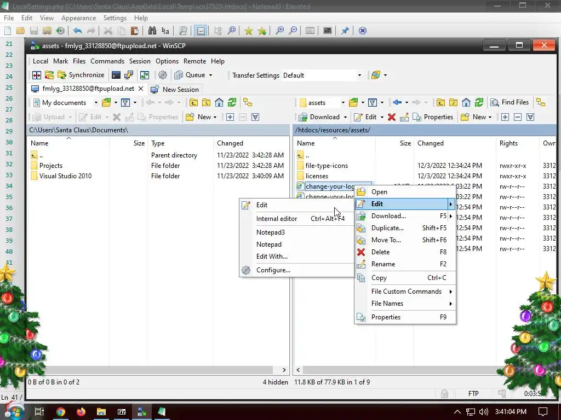Open Google Chrome from the taskbar
The height and width of the screenshot is (420, 561).
coord(61,412)
